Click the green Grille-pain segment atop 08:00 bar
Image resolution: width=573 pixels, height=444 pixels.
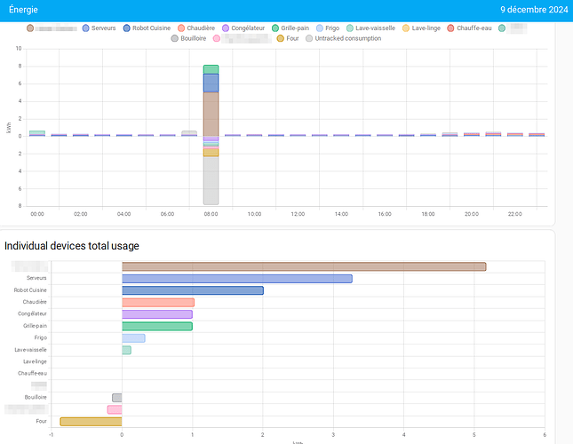(211, 70)
